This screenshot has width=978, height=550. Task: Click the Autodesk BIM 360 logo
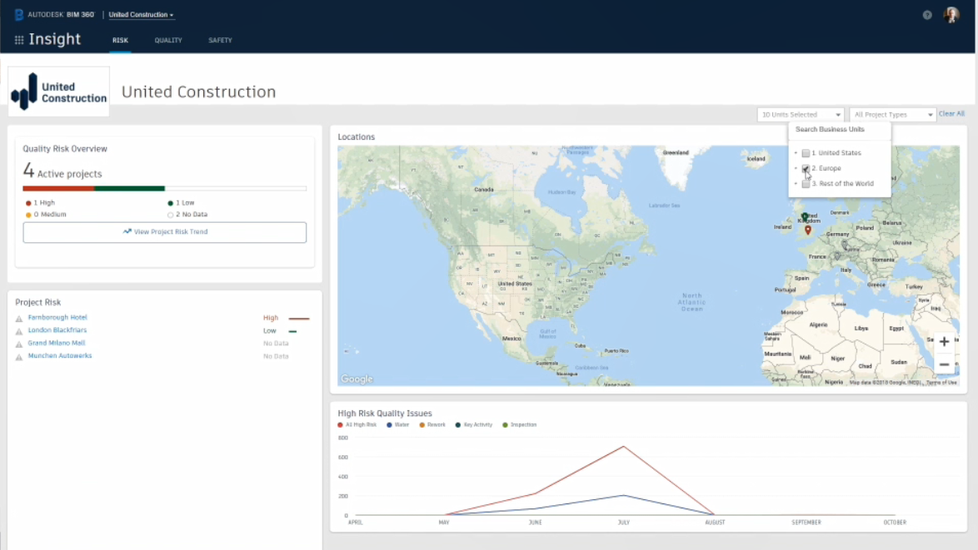[x=54, y=15]
